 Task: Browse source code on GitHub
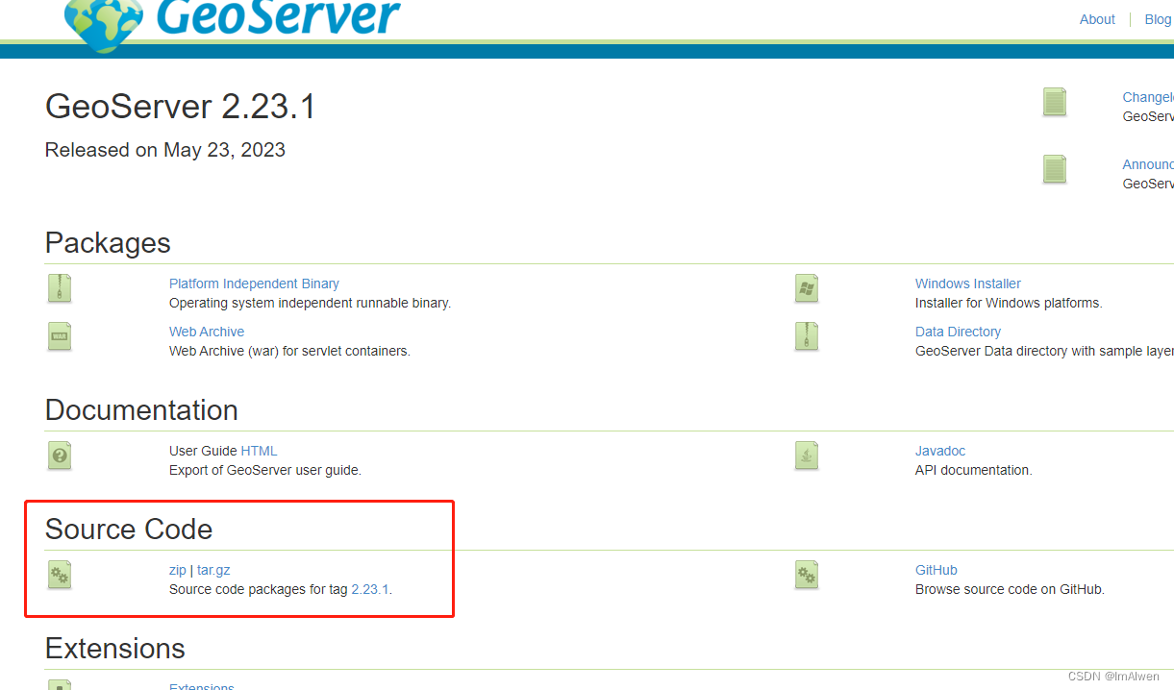tap(936, 569)
